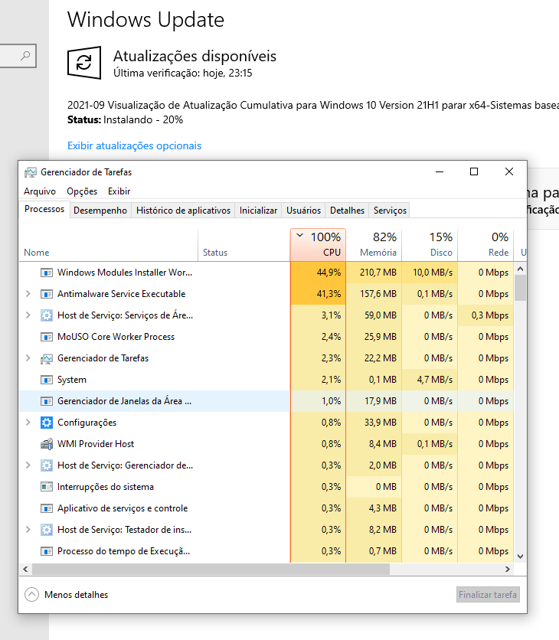Open the Arquivo menu

(x=40, y=191)
